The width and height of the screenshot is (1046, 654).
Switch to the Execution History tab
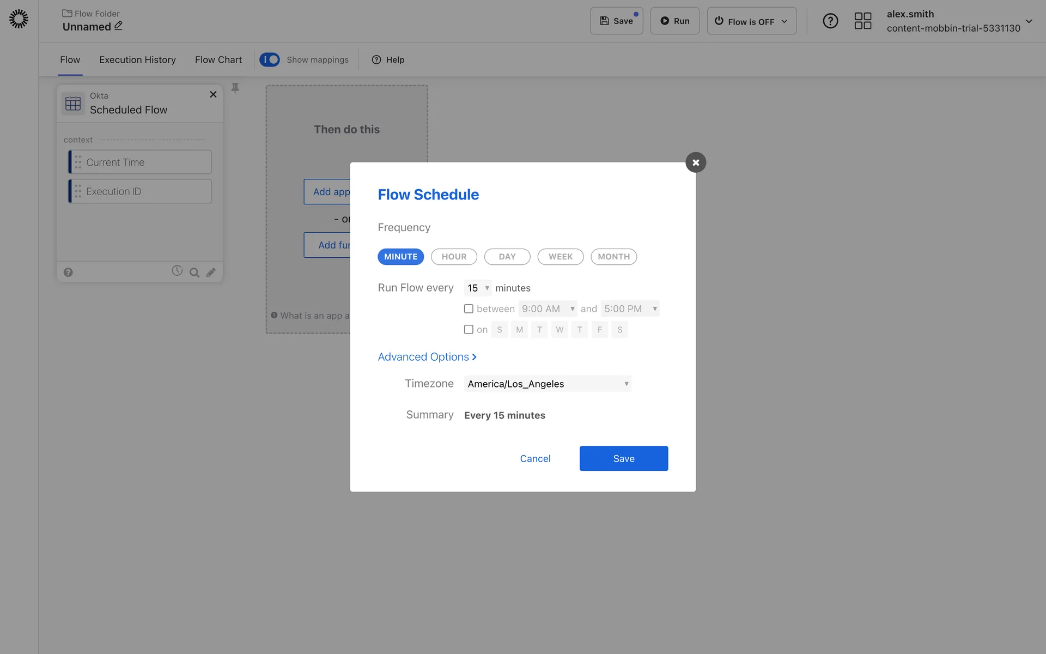[x=137, y=60]
